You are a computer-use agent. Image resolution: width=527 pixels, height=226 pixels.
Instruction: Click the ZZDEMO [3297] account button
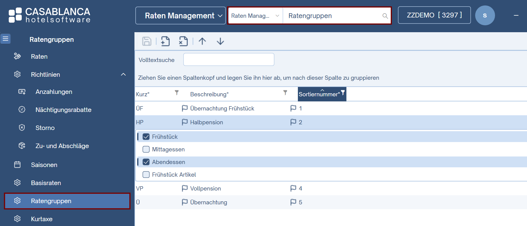coord(434,15)
